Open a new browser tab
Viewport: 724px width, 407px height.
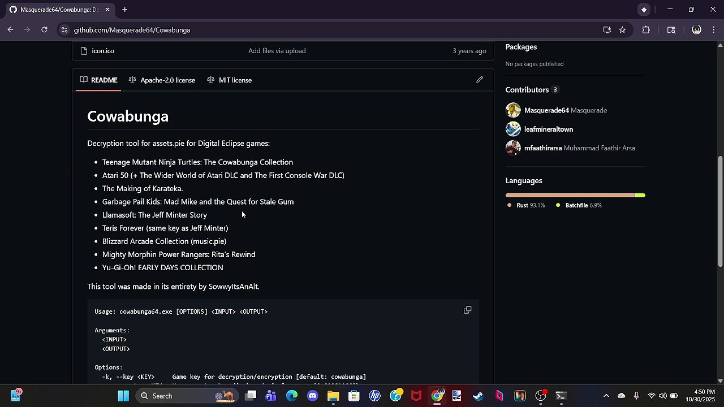[124, 10]
